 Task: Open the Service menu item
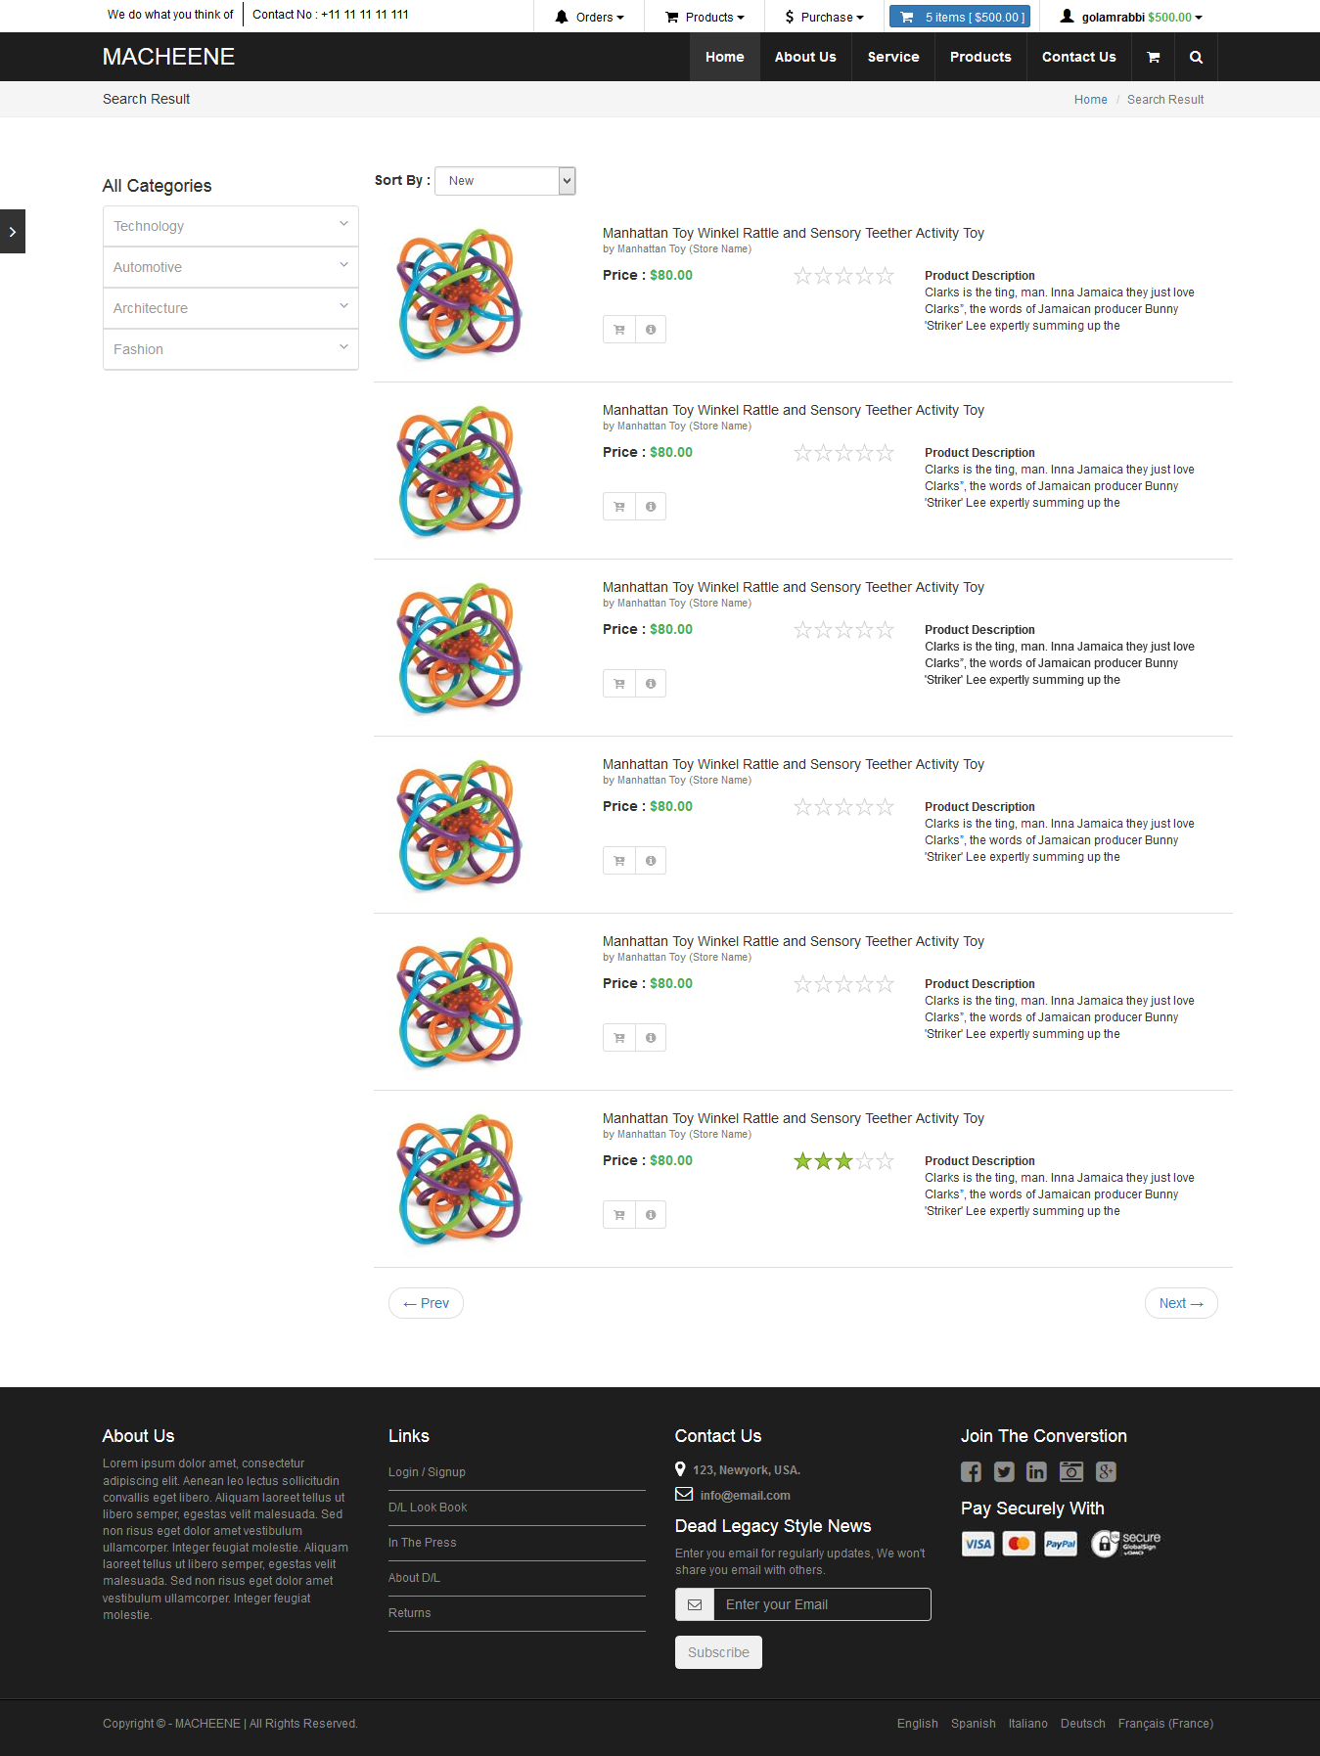pyautogui.click(x=893, y=57)
